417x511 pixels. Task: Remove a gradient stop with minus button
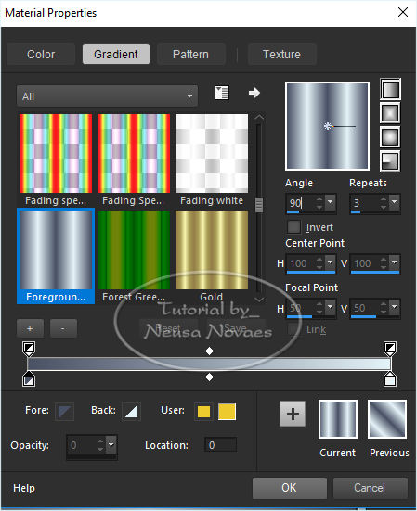click(x=64, y=328)
